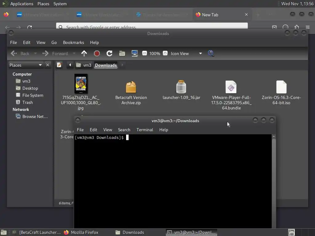This screenshot has width=315, height=236.
Task: Open Firefox hamburger application menu
Action: [308, 27]
